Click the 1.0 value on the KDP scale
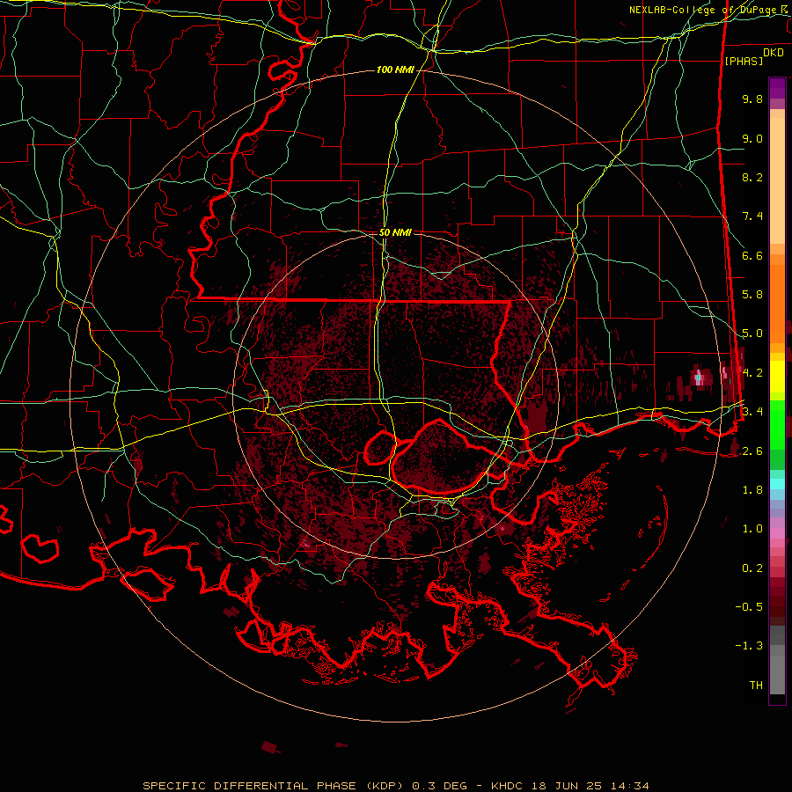 752,529
